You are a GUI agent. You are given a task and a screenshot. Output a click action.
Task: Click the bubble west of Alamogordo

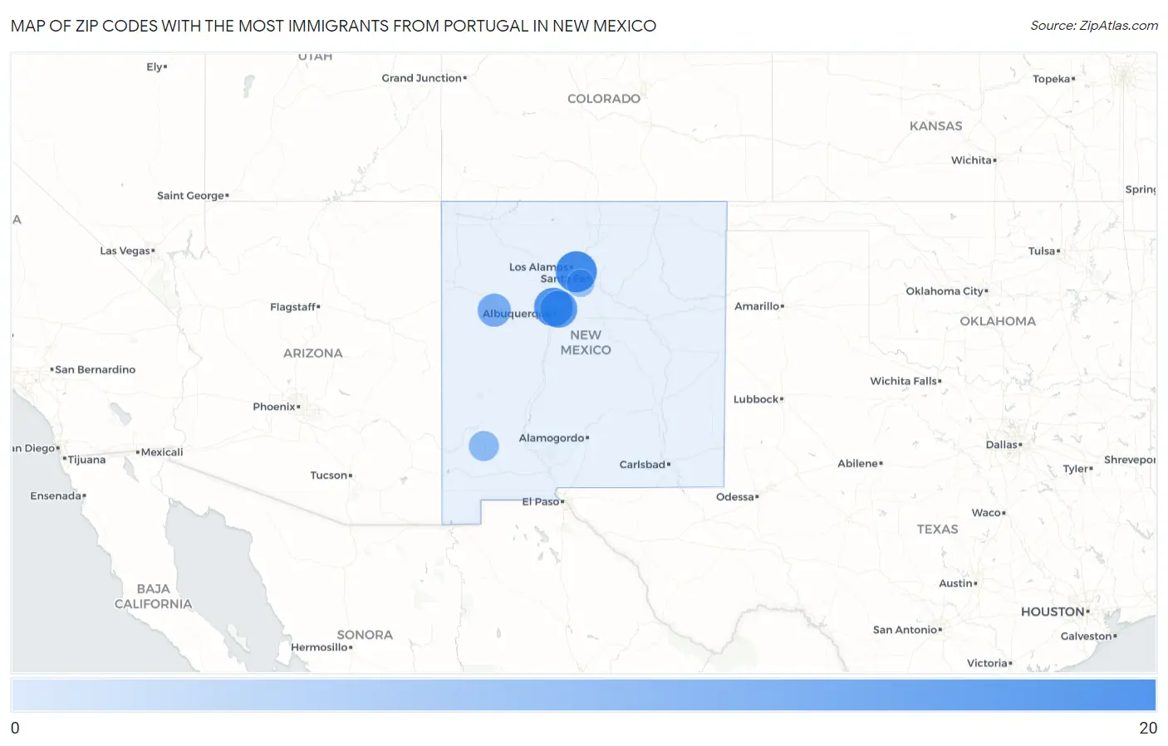point(483,446)
